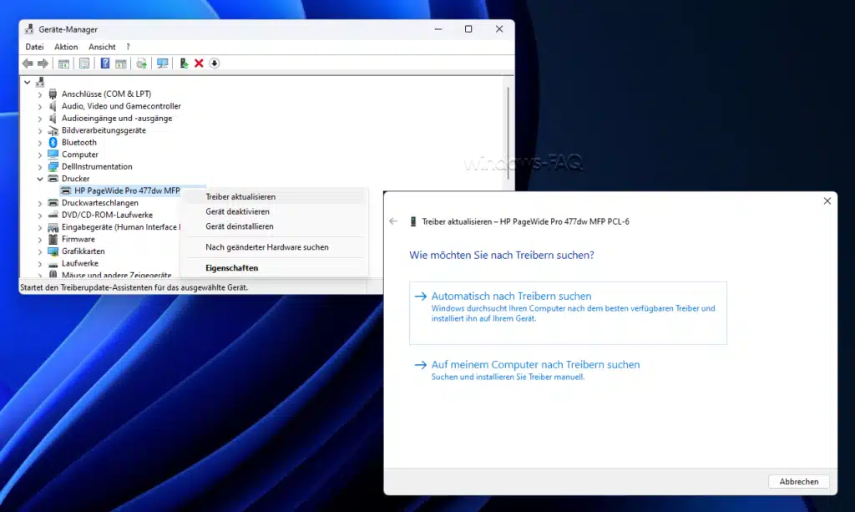Image resolution: width=855 pixels, height=512 pixels.
Task: Click the monitor scan-hardware toolbar icon
Action: 163,63
